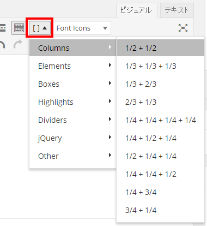Viewport: 207px width, 226px height.
Task: Switch to the テキスト tab
Action: (176, 10)
